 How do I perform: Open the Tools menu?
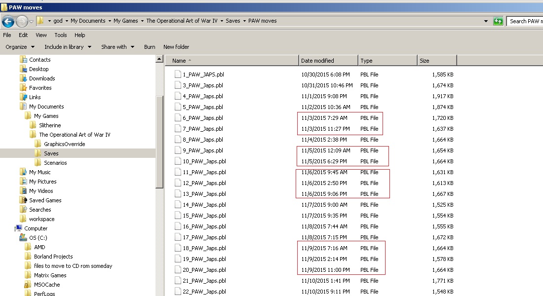point(61,35)
